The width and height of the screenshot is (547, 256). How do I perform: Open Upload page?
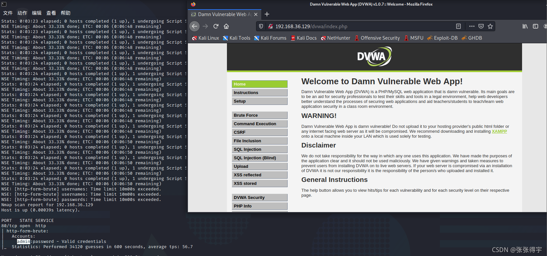tap(260, 167)
